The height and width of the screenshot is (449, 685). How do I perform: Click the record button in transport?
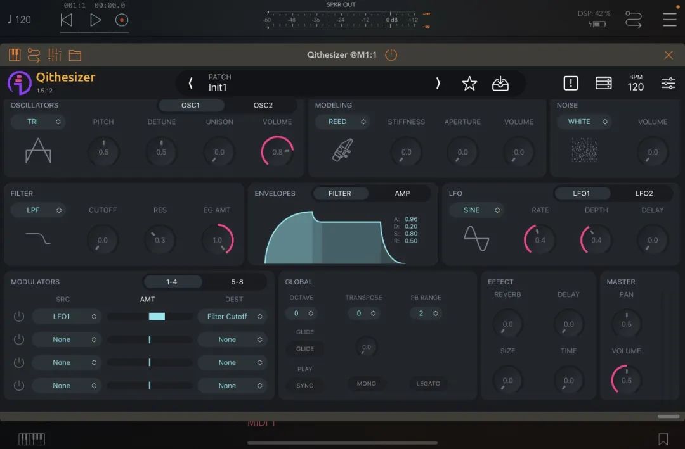121,20
